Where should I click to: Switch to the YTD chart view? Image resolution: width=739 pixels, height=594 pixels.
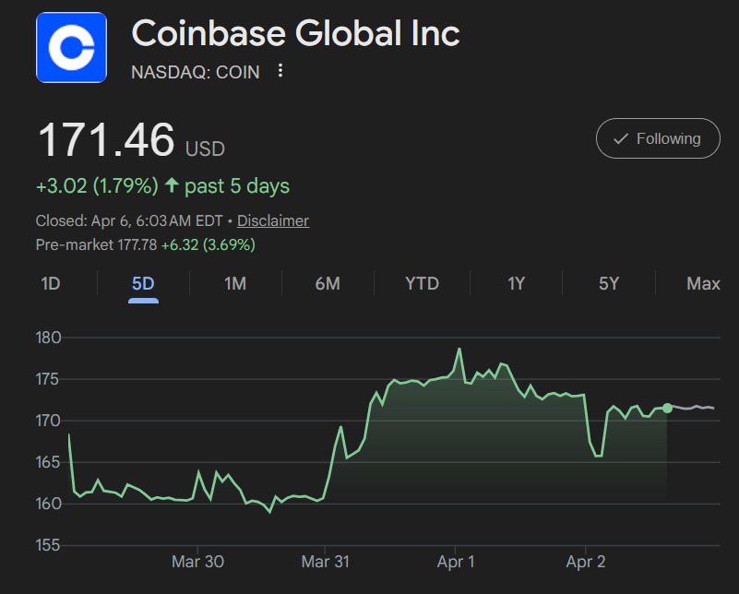(421, 283)
